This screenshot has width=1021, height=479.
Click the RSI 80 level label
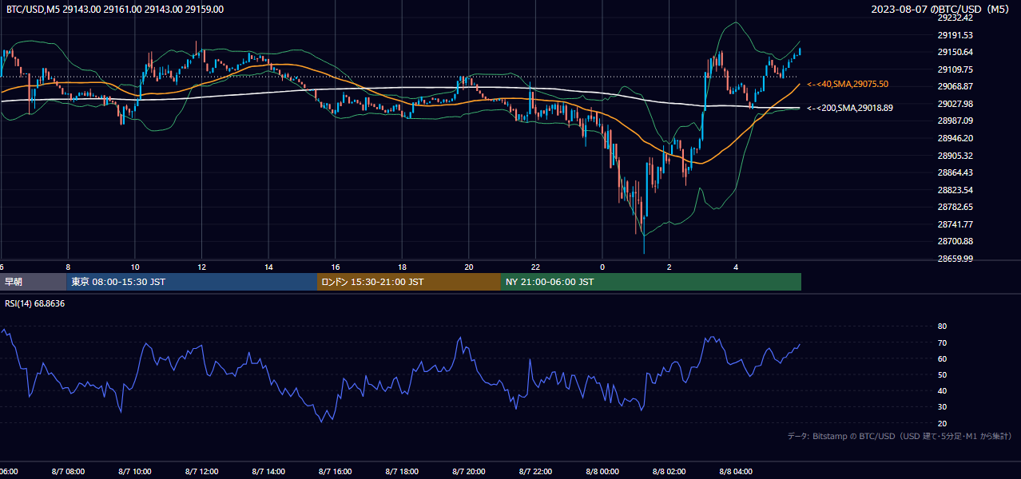942,327
